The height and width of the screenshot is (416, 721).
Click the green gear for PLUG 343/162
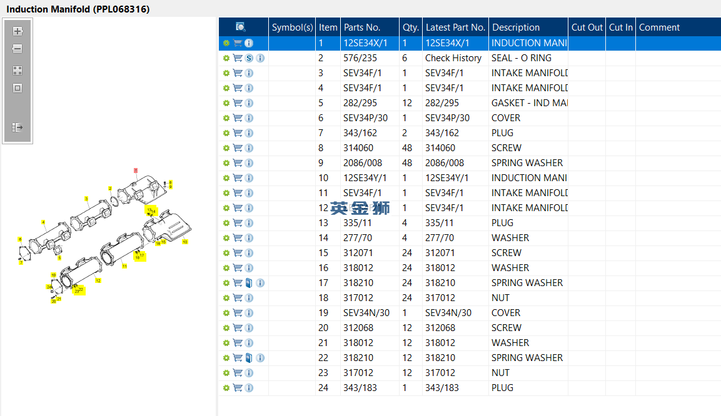[x=226, y=133]
